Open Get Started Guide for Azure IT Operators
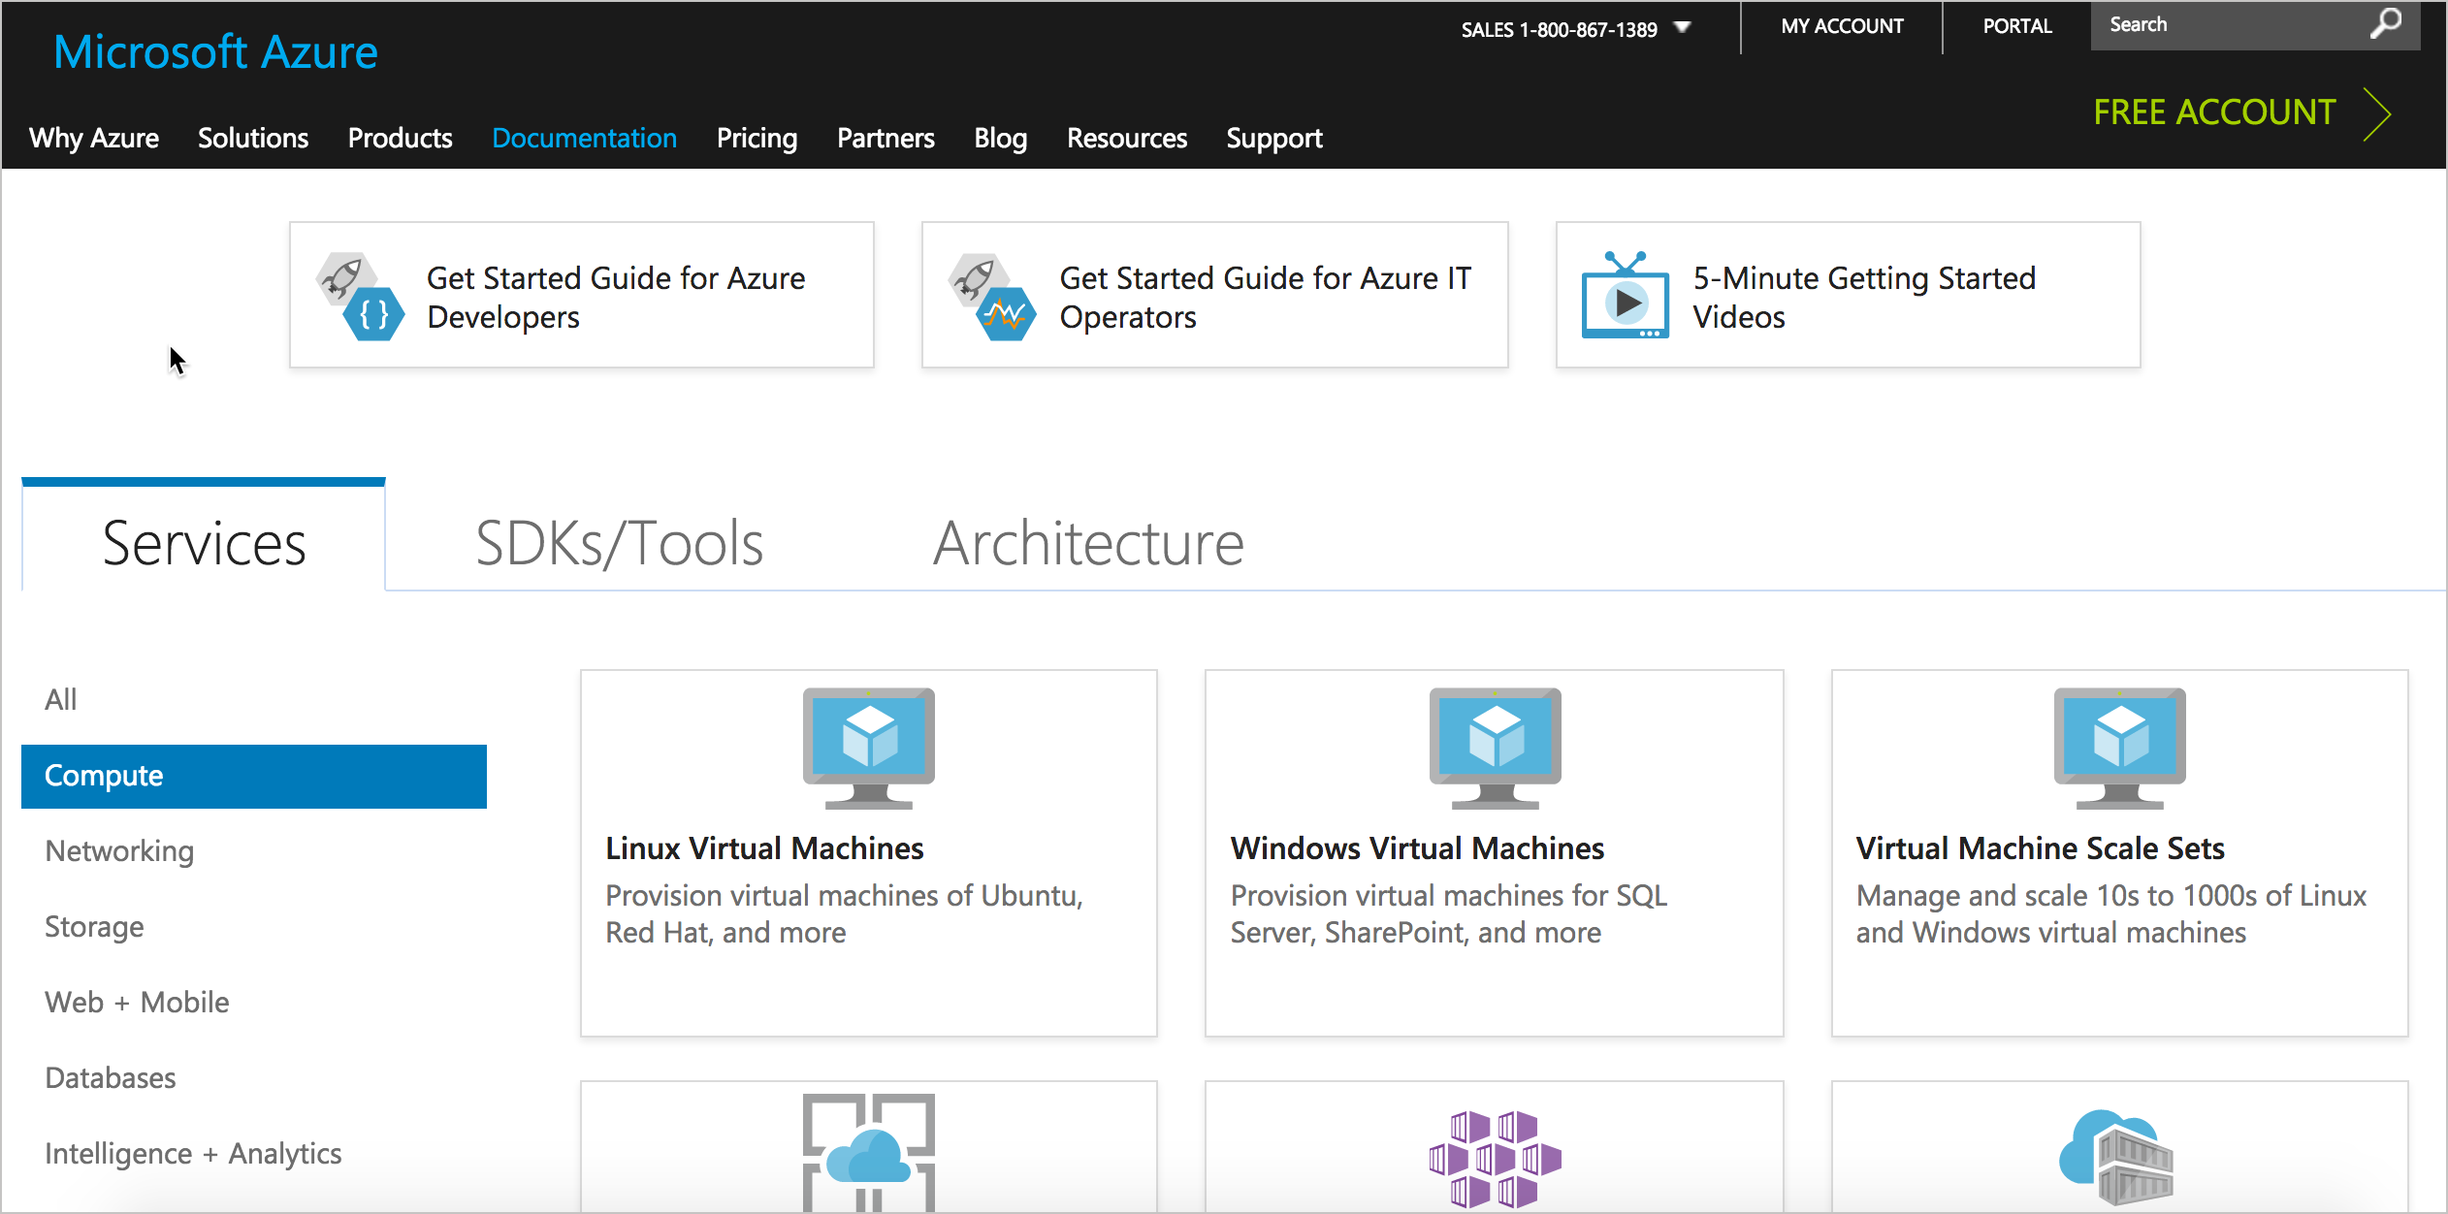 point(1214,295)
